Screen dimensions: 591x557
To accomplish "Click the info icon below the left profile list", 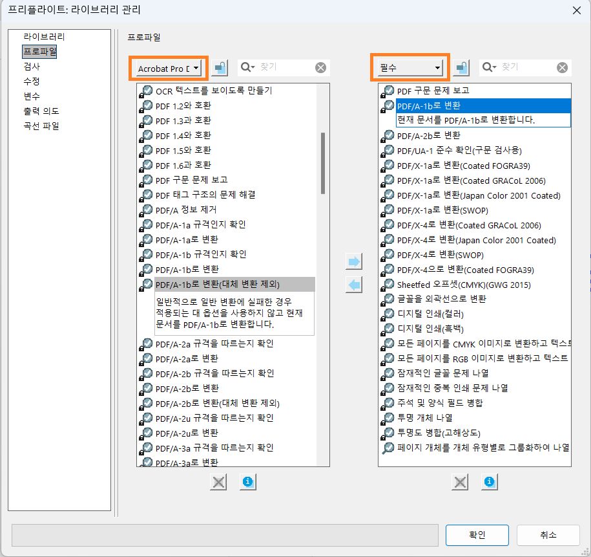I will pos(247,482).
